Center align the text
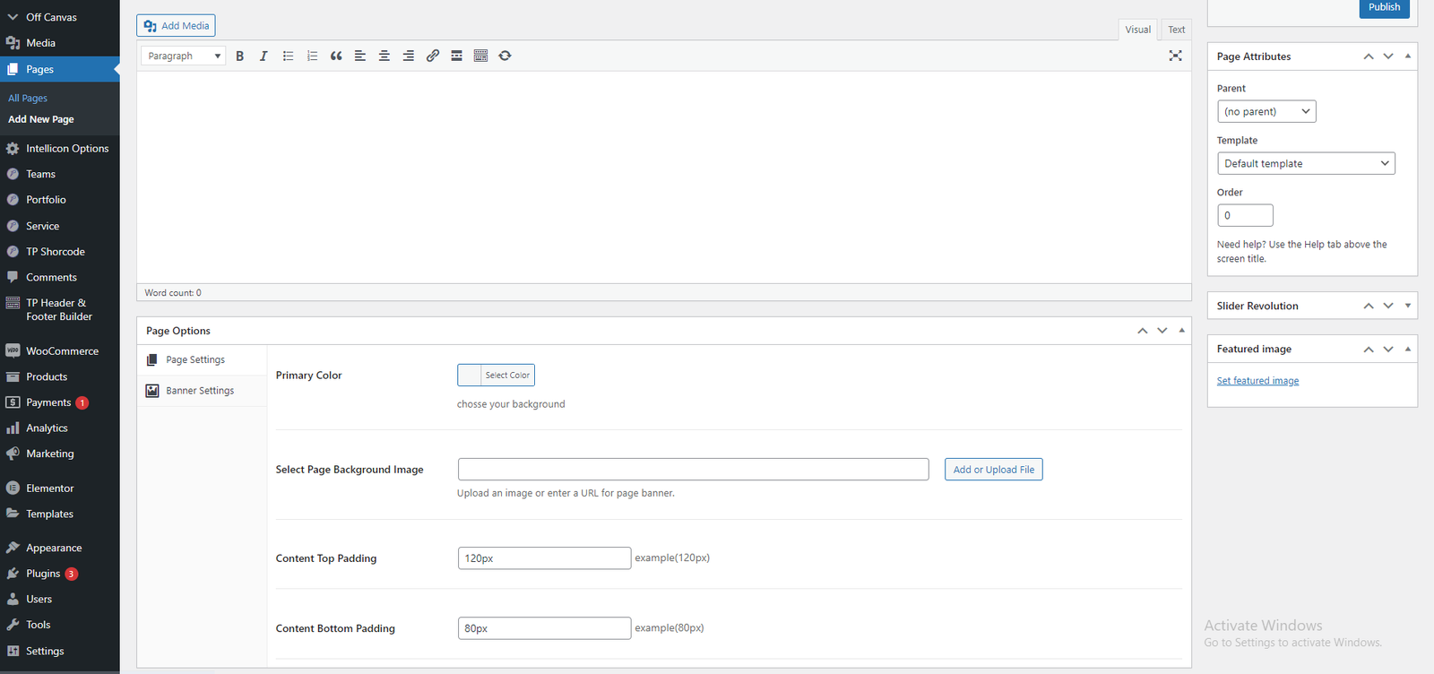 coord(384,56)
